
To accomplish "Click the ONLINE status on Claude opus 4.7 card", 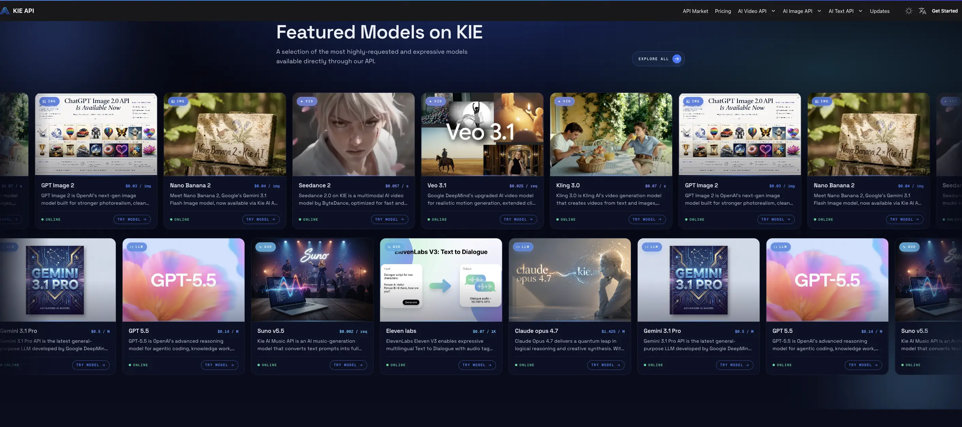I will point(525,365).
